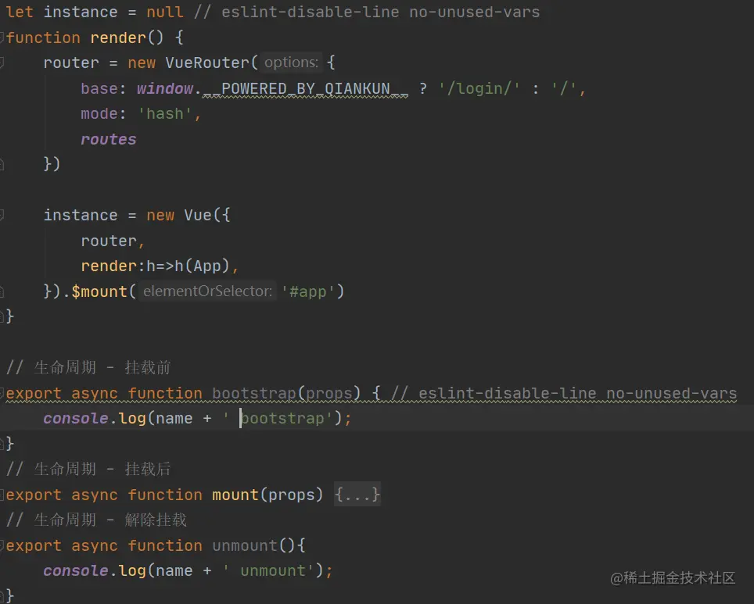Viewport: 754px width, 604px height.
Task: Click the 'base' property key
Action: pyautogui.click(x=99, y=88)
